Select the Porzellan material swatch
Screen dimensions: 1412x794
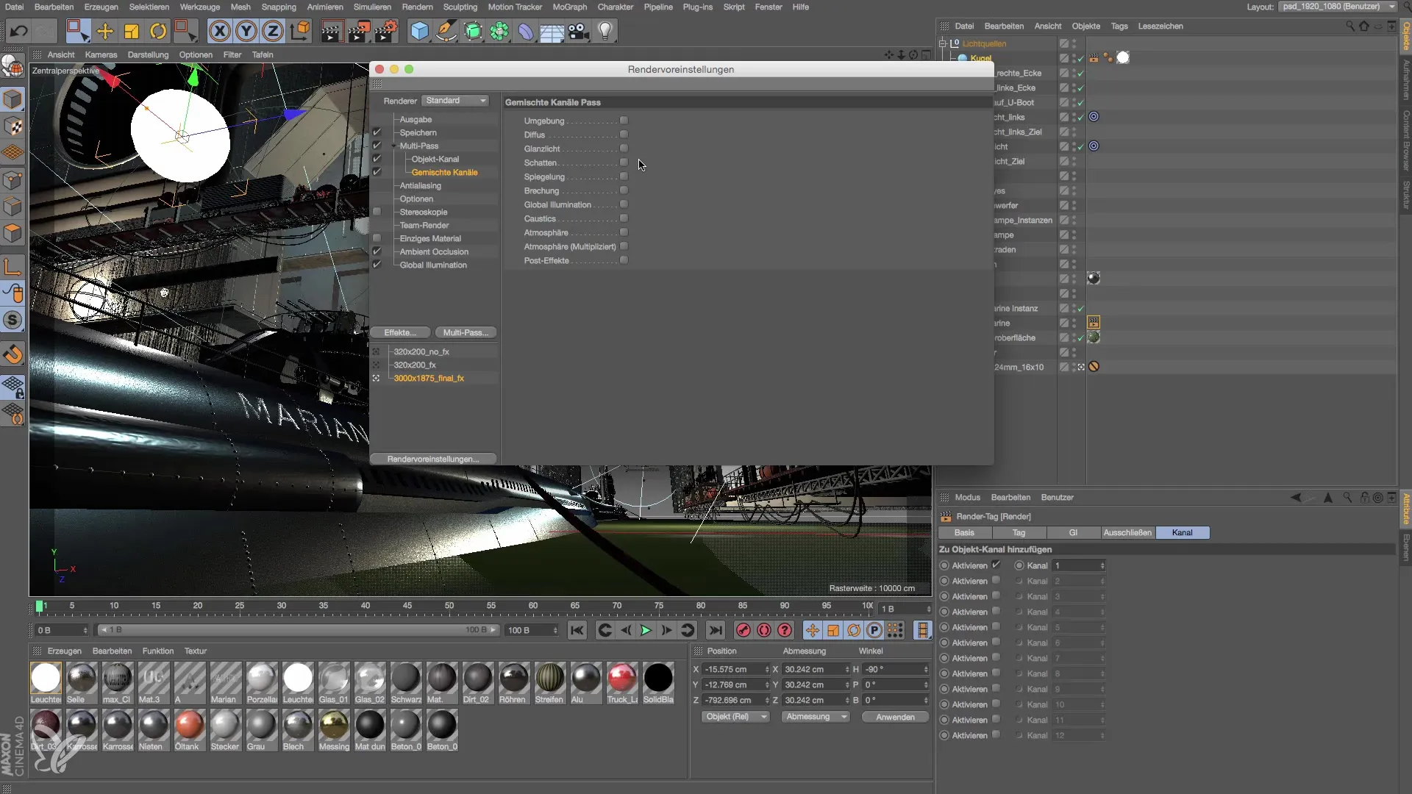point(261,683)
